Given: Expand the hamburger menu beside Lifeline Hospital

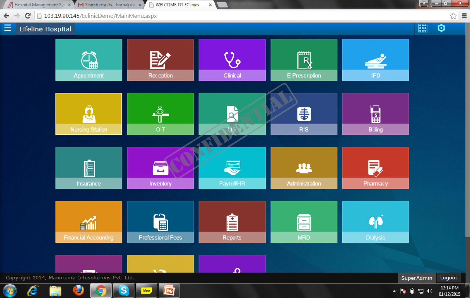Looking at the screenshot, I should pos(8,28).
